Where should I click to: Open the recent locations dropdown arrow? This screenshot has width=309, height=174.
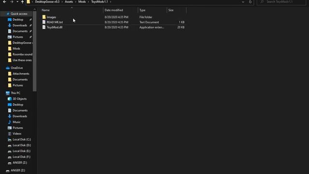[17, 2]
